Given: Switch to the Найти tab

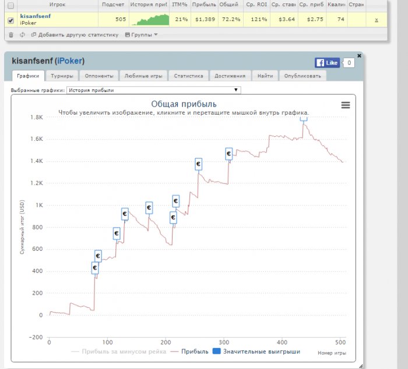Looking at the screenshot, I should [x=265, y=76].
